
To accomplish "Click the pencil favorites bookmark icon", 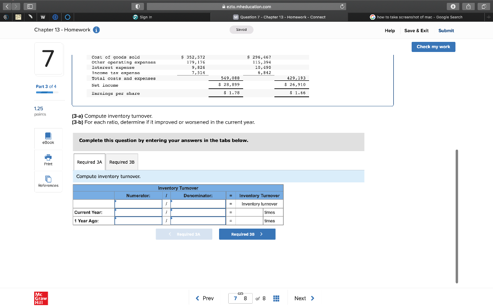I will coord(30,17).
